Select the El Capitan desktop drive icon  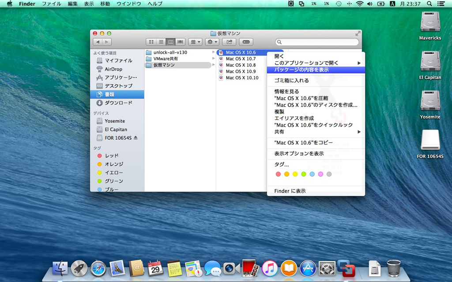(x=430, y=61)
